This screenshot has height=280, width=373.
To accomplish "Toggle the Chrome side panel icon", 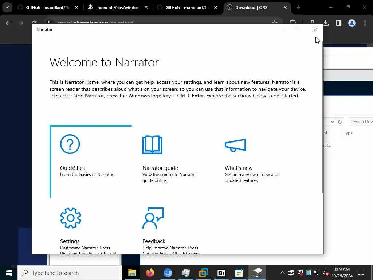I will (x=339, y=23).
